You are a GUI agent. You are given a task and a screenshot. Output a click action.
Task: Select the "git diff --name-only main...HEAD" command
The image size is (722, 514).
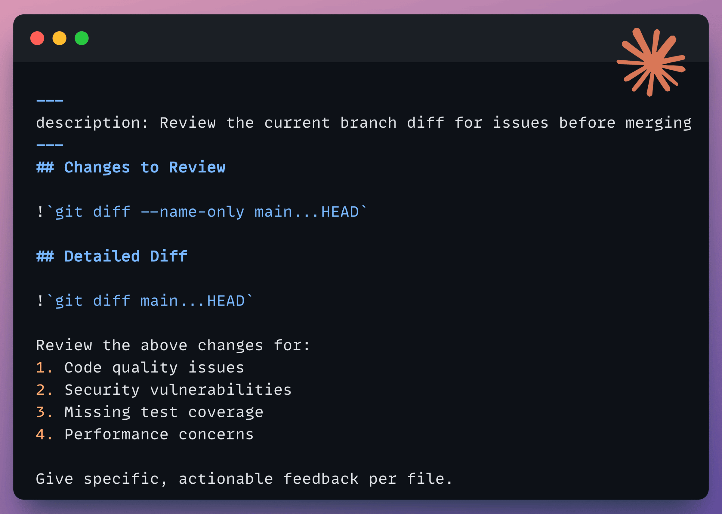tap(207, 212)
